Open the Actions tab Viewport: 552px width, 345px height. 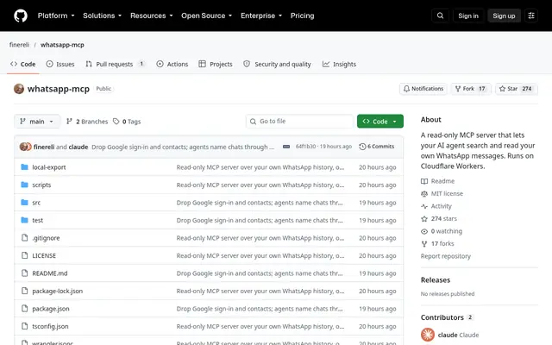tap(172, 64)
